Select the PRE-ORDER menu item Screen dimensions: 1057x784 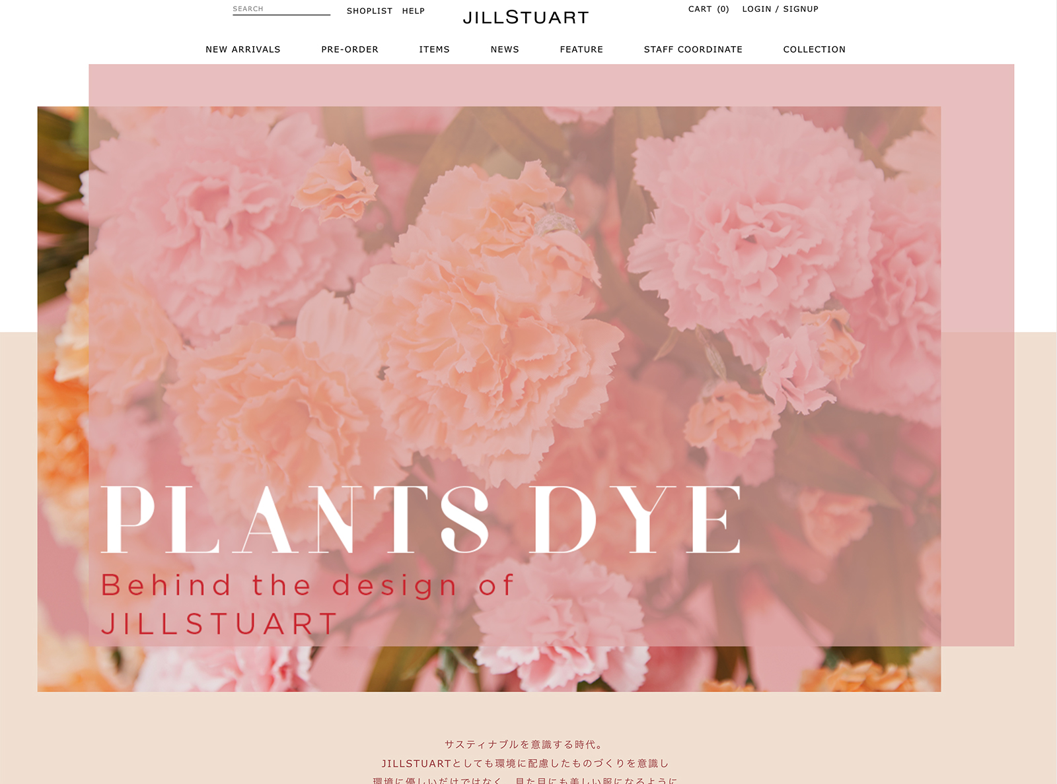tap(349, 49)
